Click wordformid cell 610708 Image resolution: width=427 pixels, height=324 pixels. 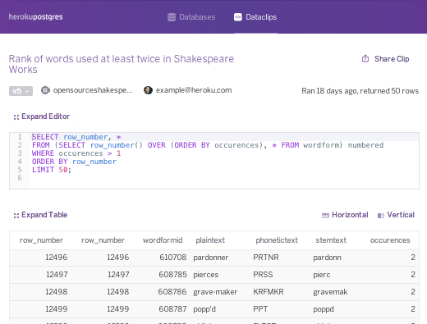click(173, 258)
